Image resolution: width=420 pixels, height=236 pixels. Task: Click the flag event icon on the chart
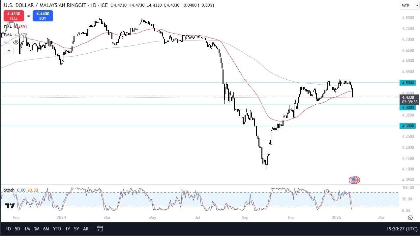pyautogui.click(x=354, y=180)
